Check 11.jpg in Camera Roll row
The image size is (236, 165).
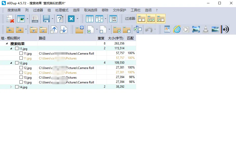pos(21,53)
